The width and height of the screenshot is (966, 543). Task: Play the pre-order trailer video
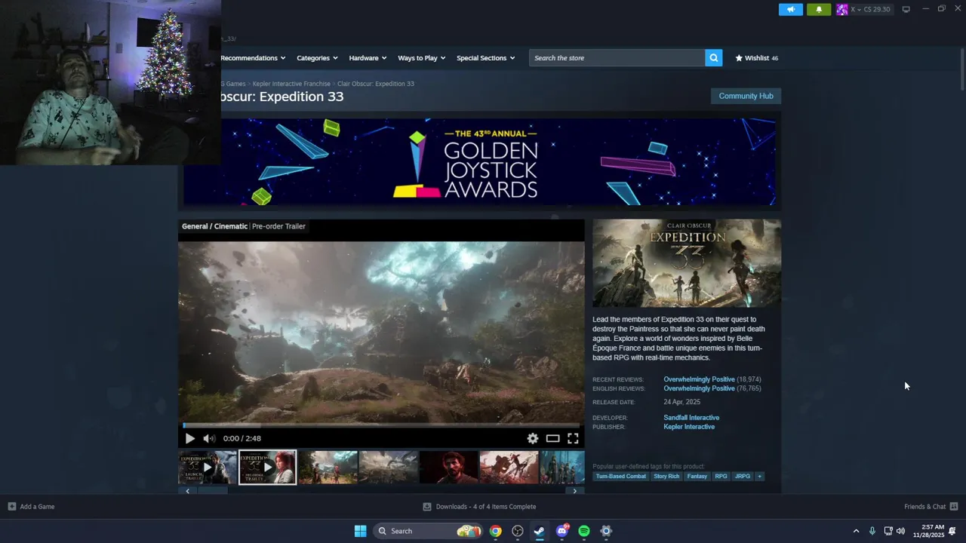click(x=189, y=438)
